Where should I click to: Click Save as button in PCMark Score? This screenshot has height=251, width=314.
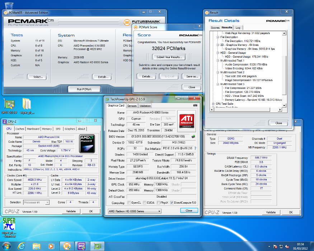[192, 76]
